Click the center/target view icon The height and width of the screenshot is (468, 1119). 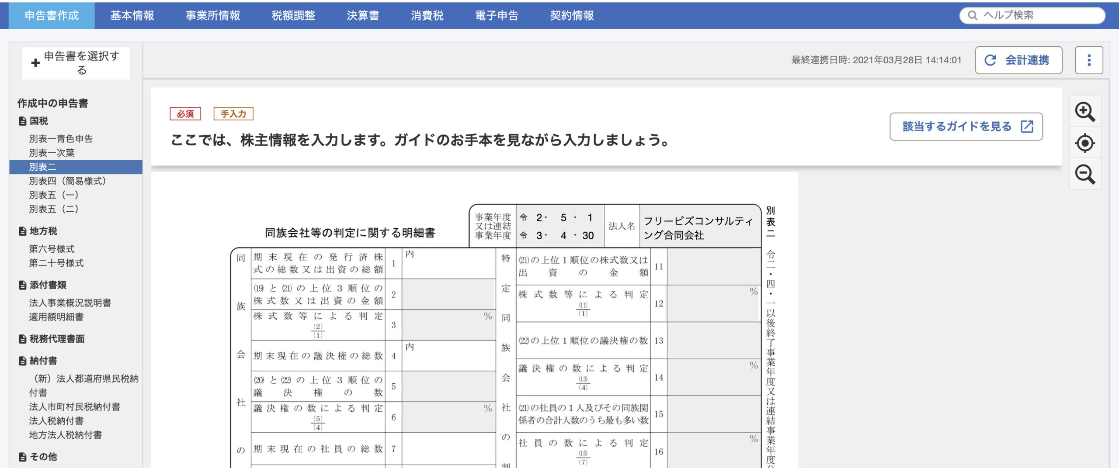[1085, 143]
